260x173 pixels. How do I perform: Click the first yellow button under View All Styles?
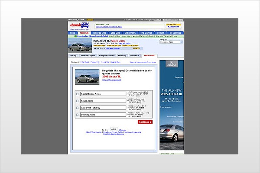point(99,45)
